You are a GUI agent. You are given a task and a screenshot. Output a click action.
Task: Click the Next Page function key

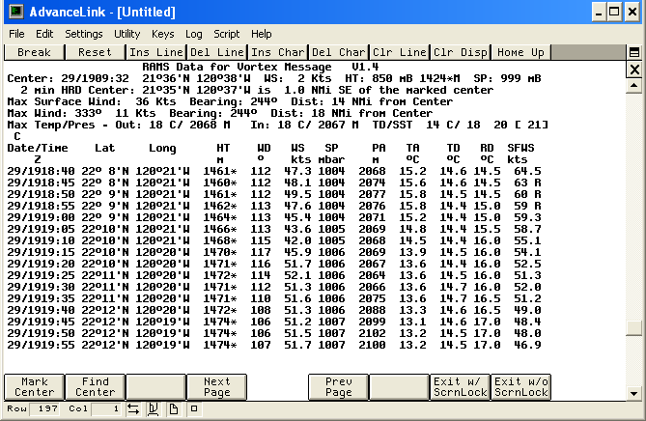pyautogui.click(x=216, y=387)
